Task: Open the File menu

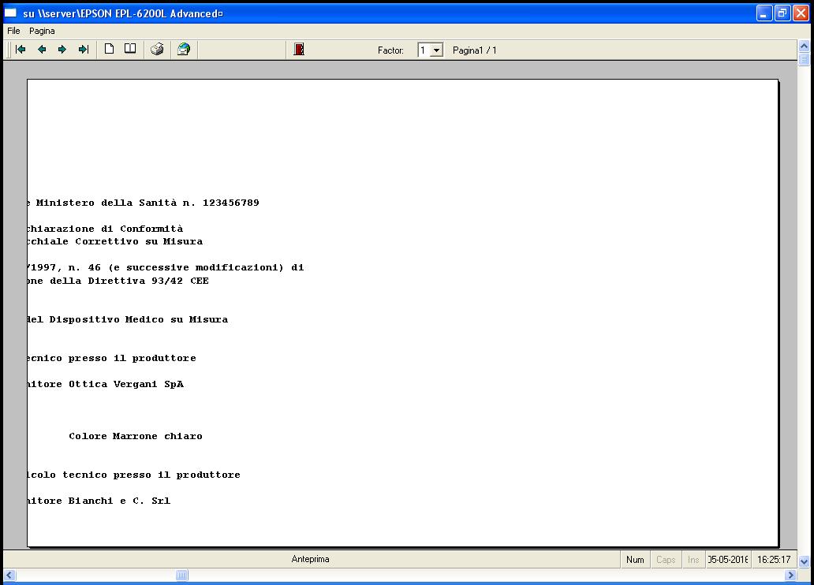Action: (13, 32)
